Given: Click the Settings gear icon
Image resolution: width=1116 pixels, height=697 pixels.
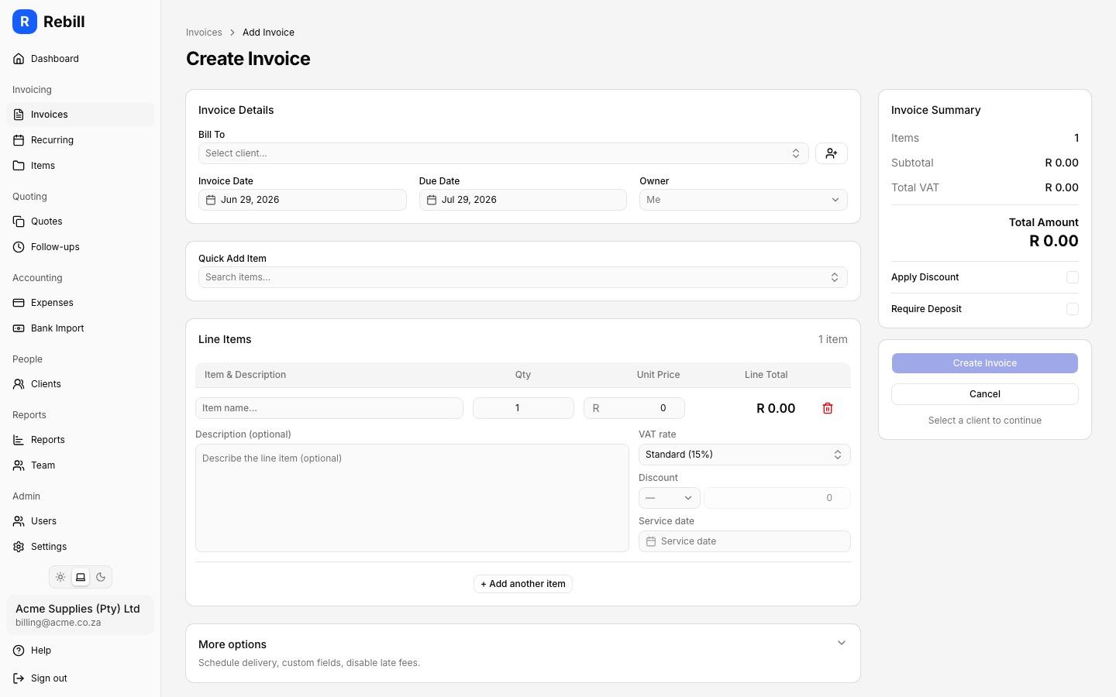Looking at the screenshot, I should click(19, 547).
